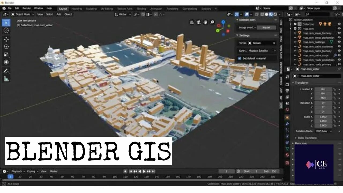This screenshot has width=343, height=193.
Task: Switch to the Shading workspace tab
Action: [141, 9]
